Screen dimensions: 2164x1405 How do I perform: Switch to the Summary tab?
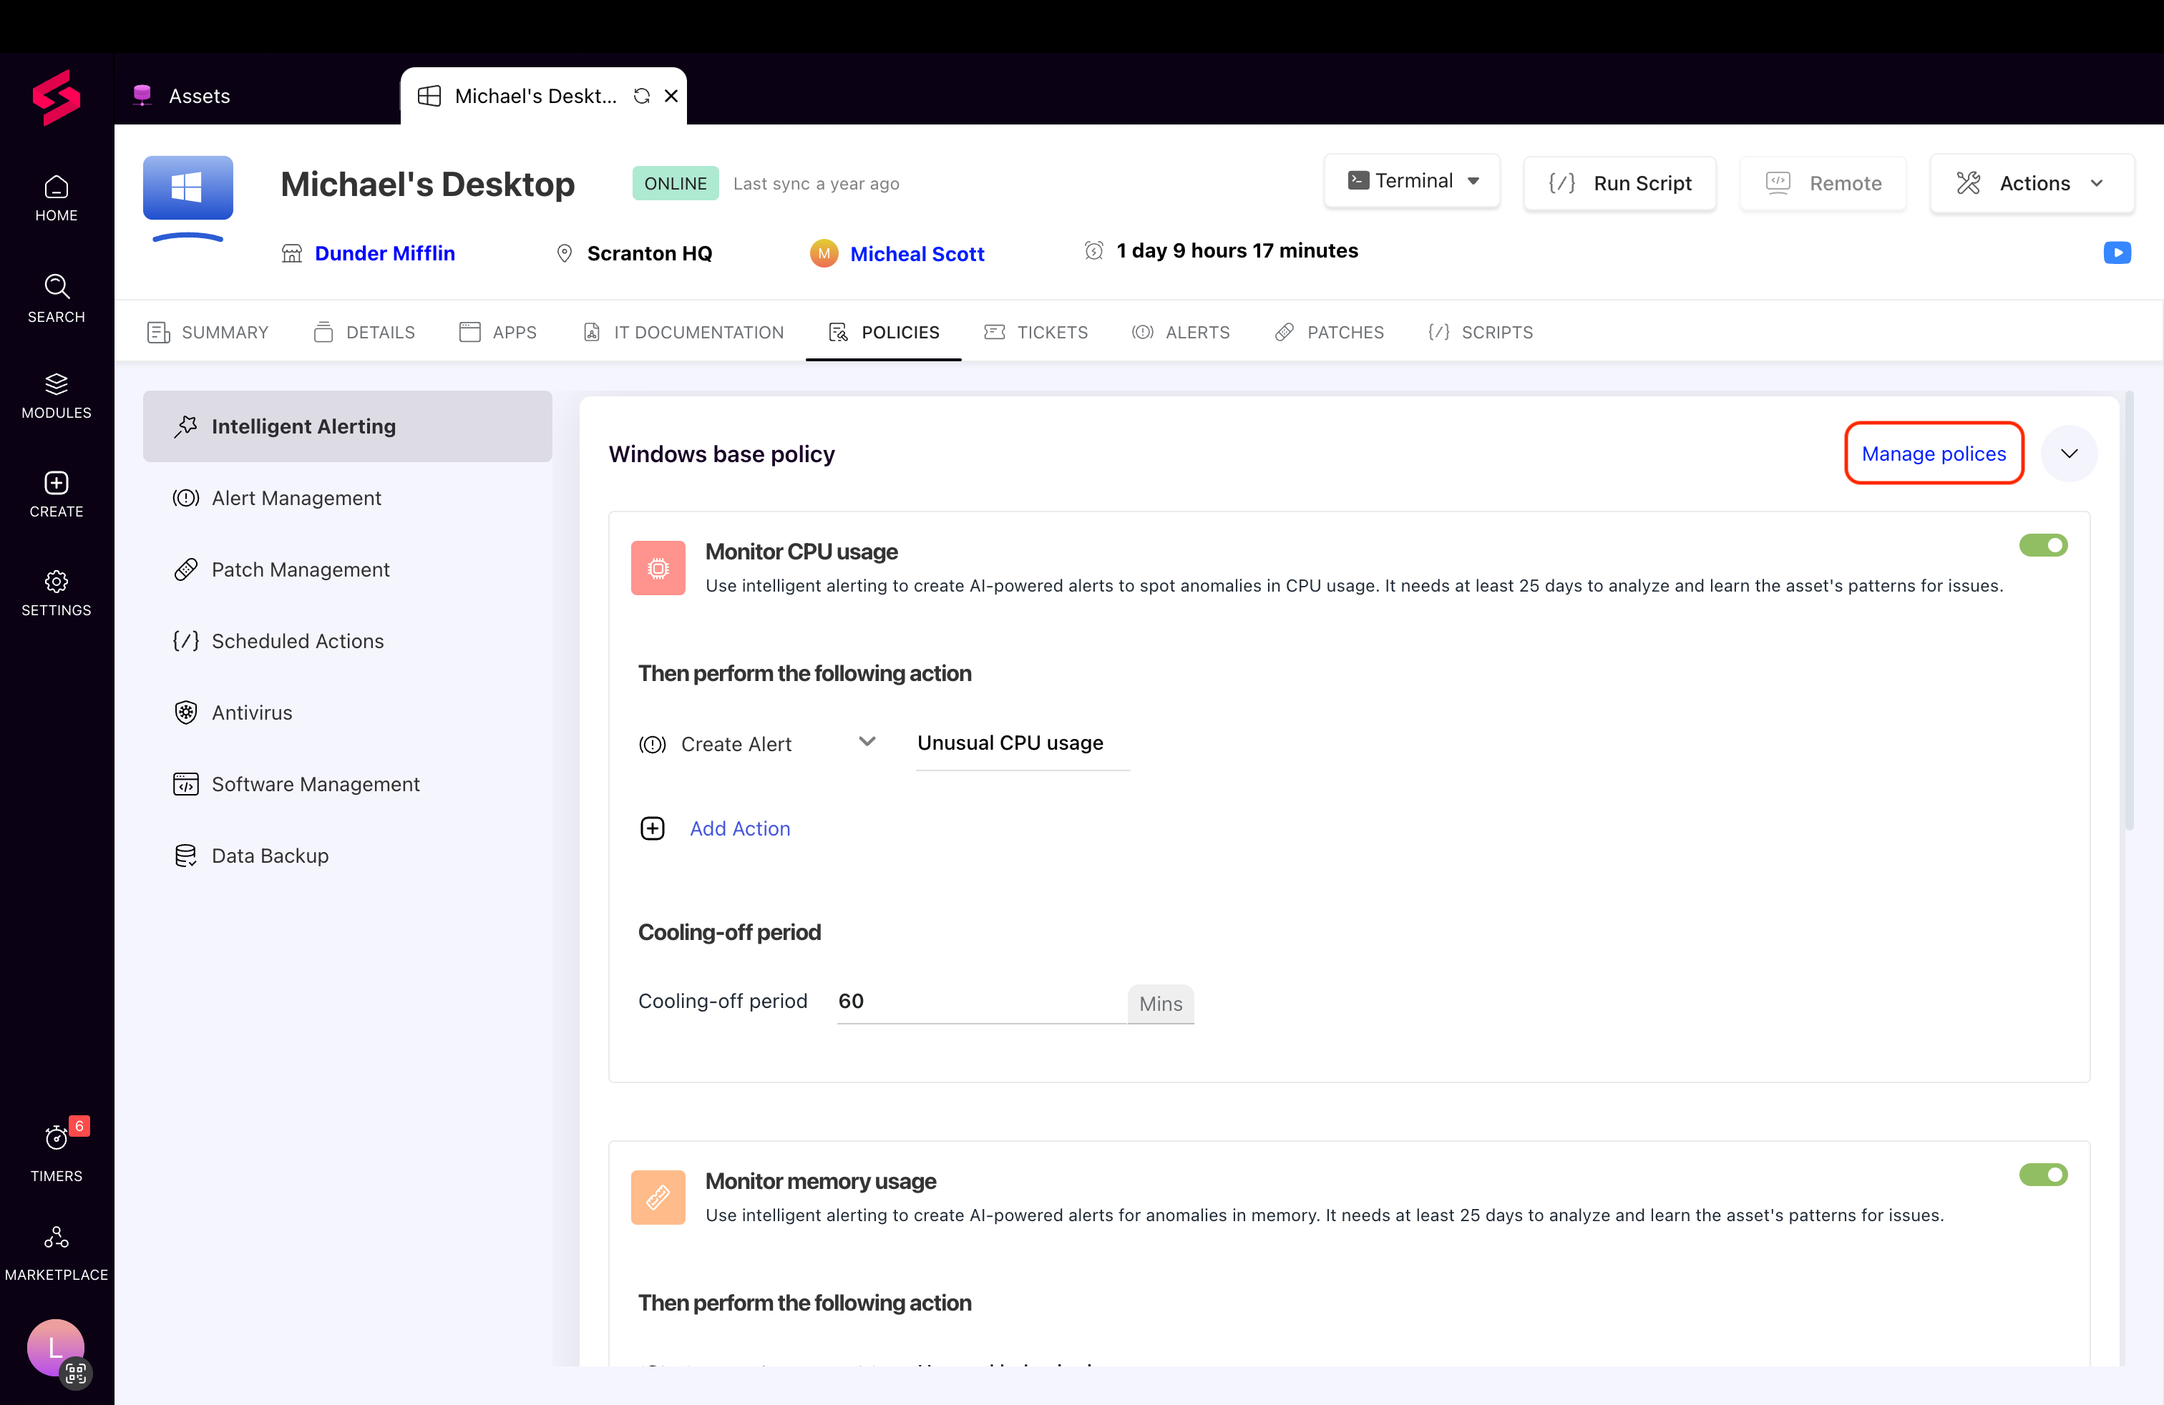[208, 333]
